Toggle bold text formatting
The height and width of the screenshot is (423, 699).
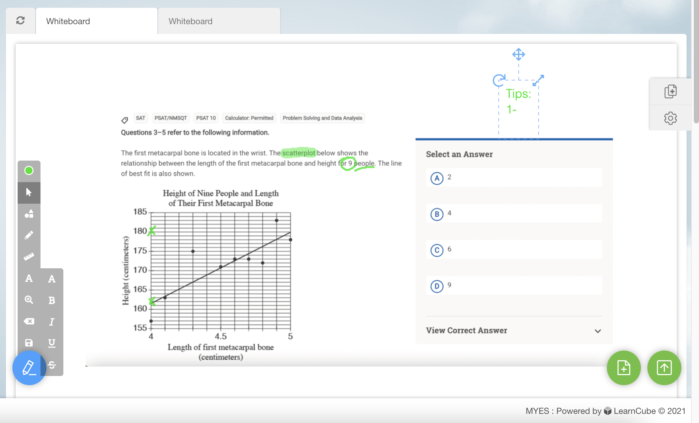tap(52, 300)
